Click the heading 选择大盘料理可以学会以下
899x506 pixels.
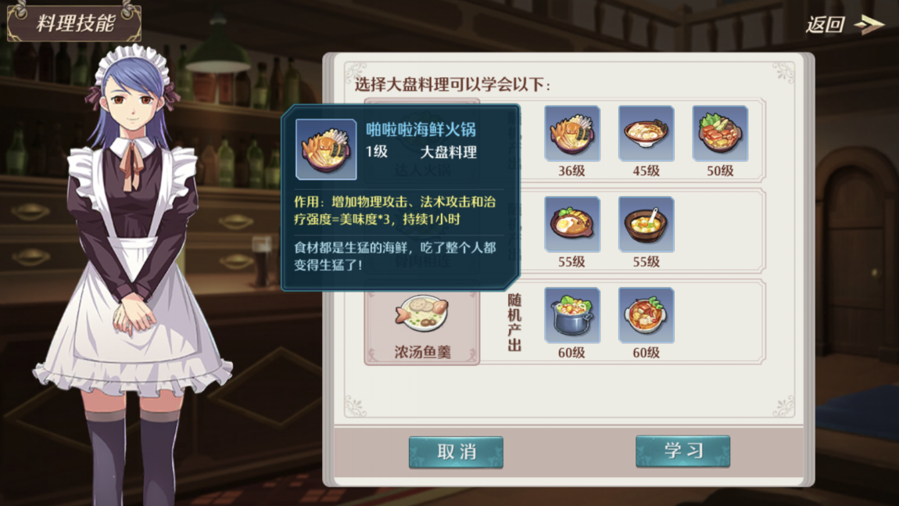tap(453, 84)
